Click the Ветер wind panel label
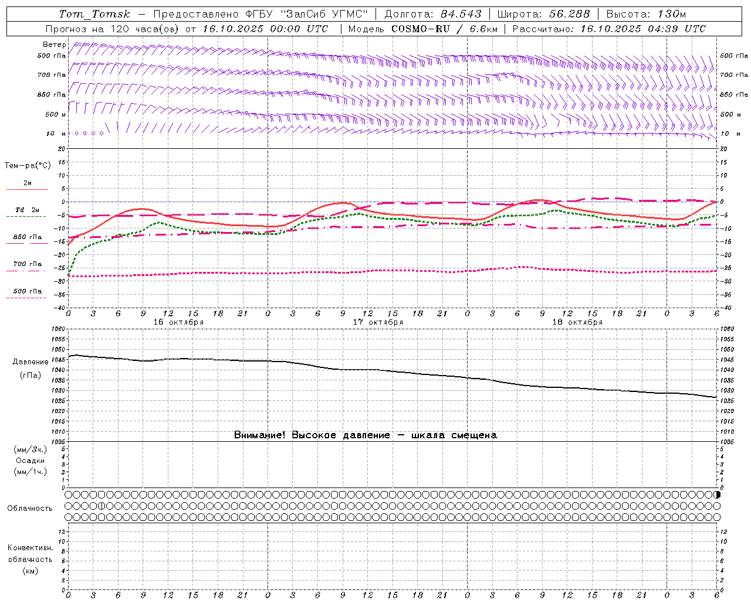This screenshot has width=751, height=600. [x=54, y=45]
